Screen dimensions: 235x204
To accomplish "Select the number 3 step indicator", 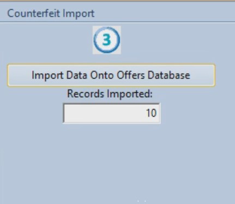I will 107,40.
